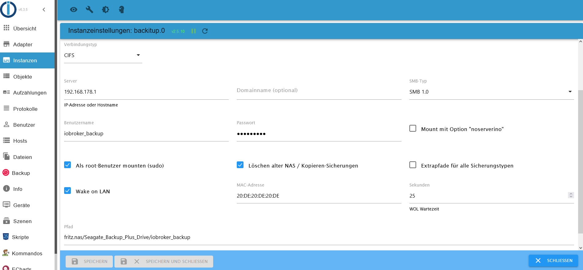Screen dimensions: 583x270
Task: Click the Speichern button
Action: click(89, 261)
